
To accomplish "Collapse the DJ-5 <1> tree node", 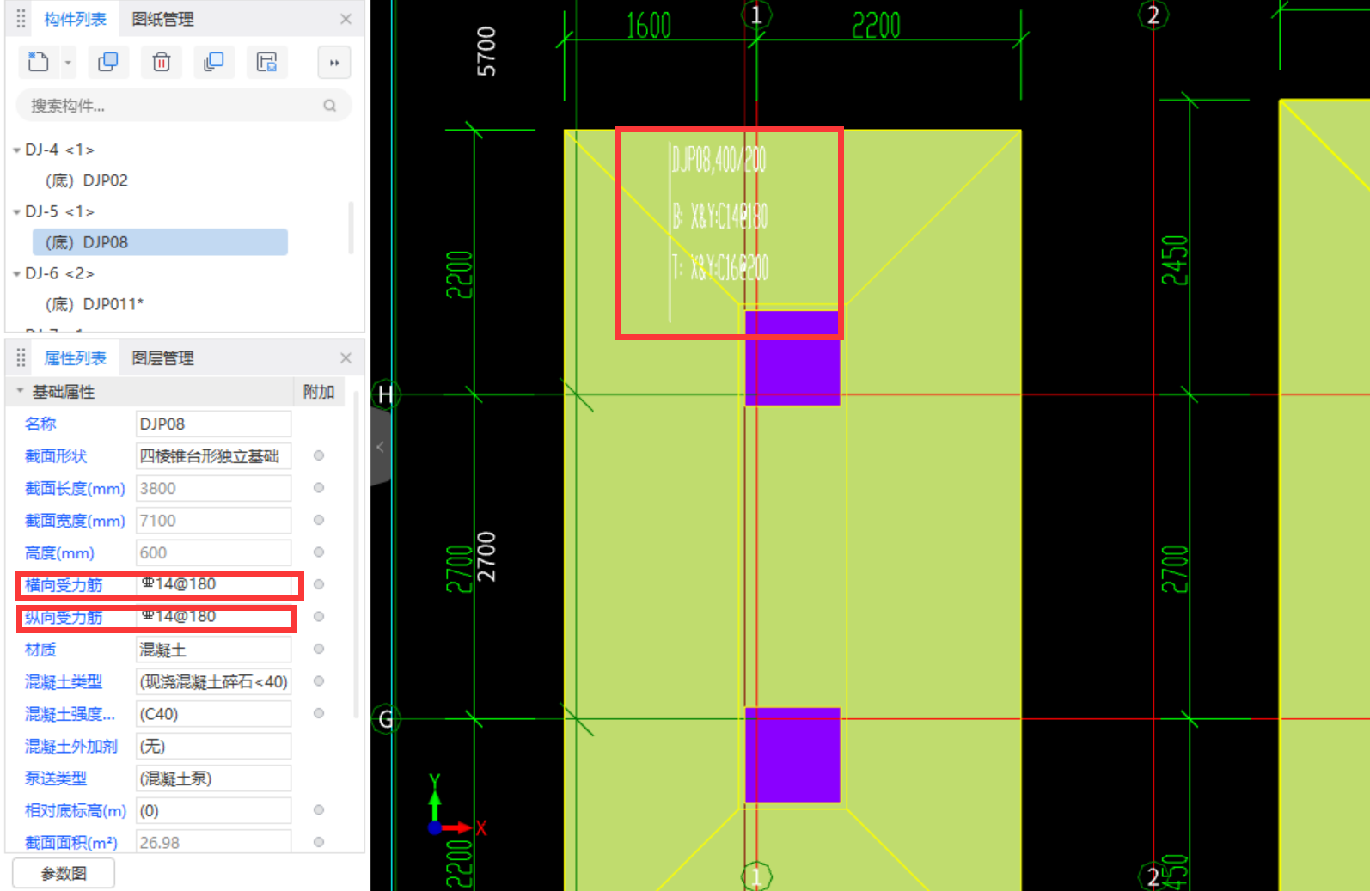I will 16,211.
